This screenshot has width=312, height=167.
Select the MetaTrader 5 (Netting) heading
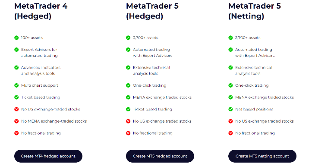click(255, 11)
